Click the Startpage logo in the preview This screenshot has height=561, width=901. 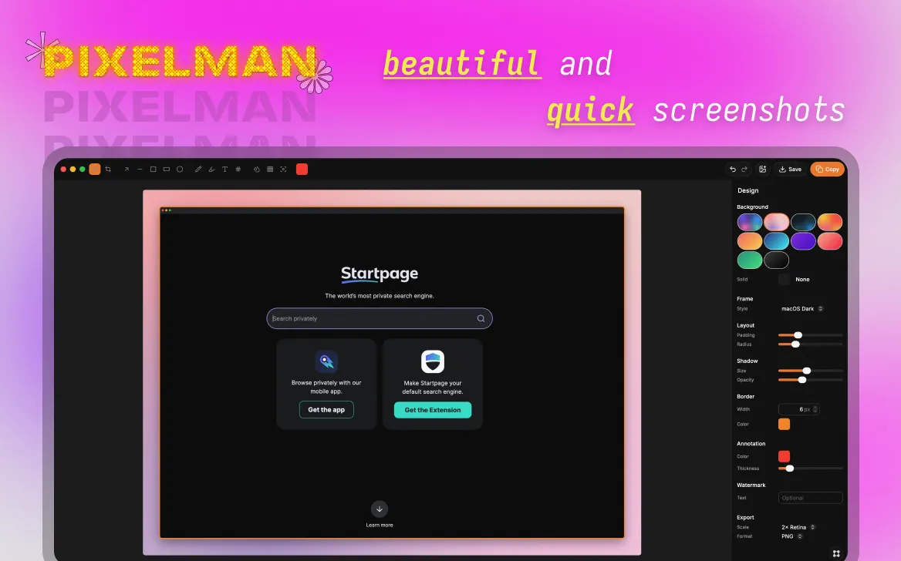tap(380, 274)
